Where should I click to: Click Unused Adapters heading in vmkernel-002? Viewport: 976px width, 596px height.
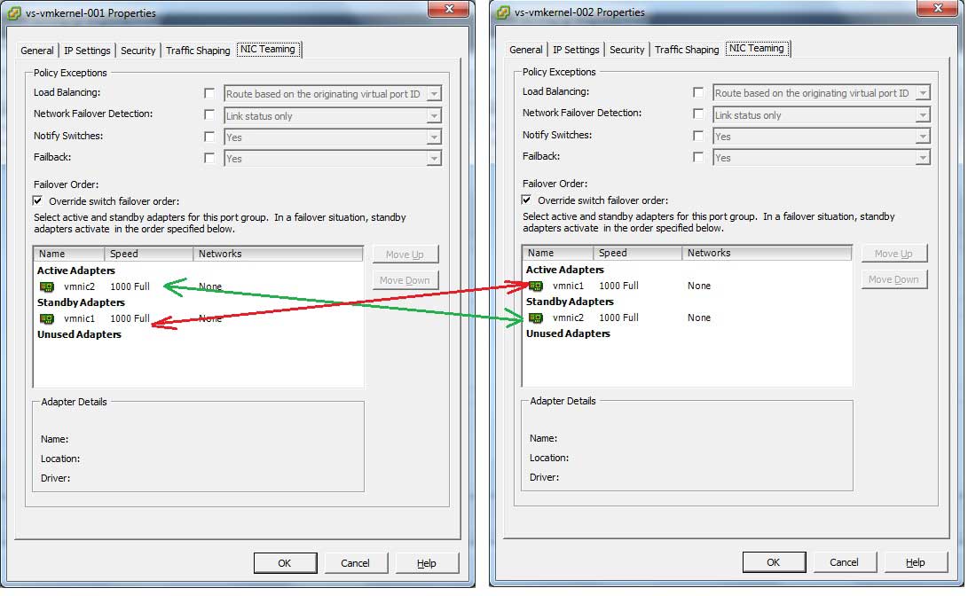point(568,334)
